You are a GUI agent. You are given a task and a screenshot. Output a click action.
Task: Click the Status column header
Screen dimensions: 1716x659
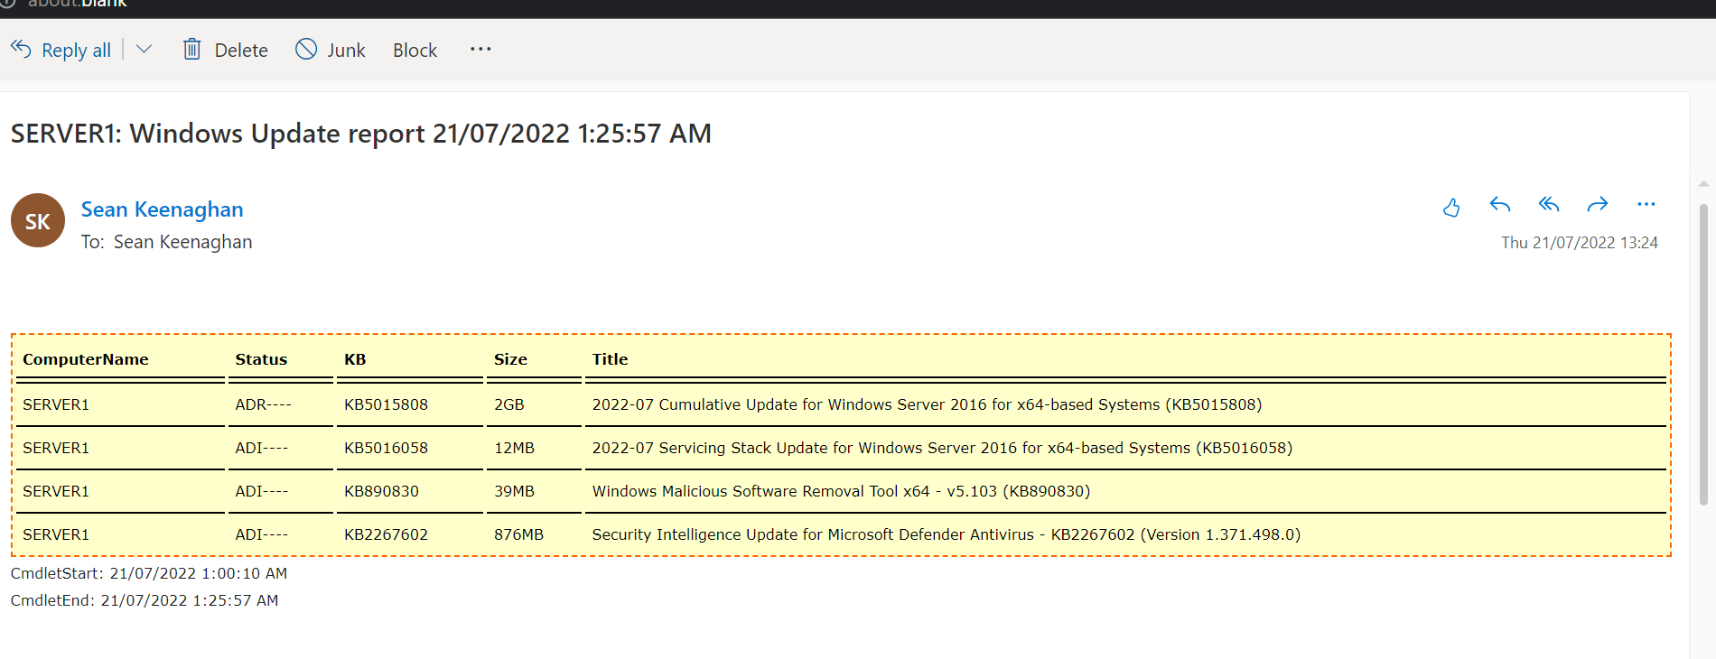(261, 359)
